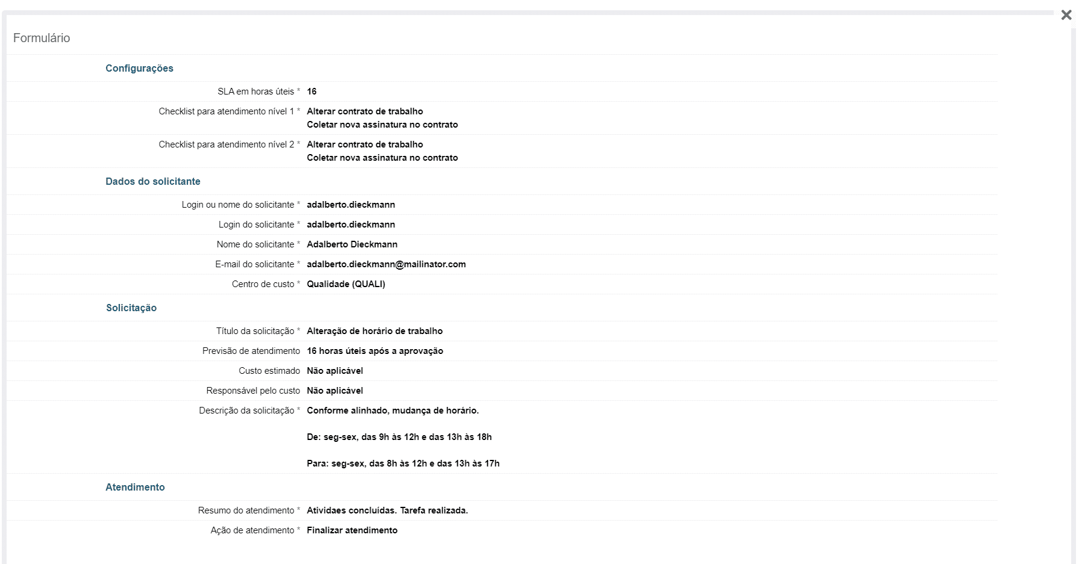The image size is (1079, 564).
Task: Click the SLA em horas úteis value 16
Action: [x=311, y=91]
